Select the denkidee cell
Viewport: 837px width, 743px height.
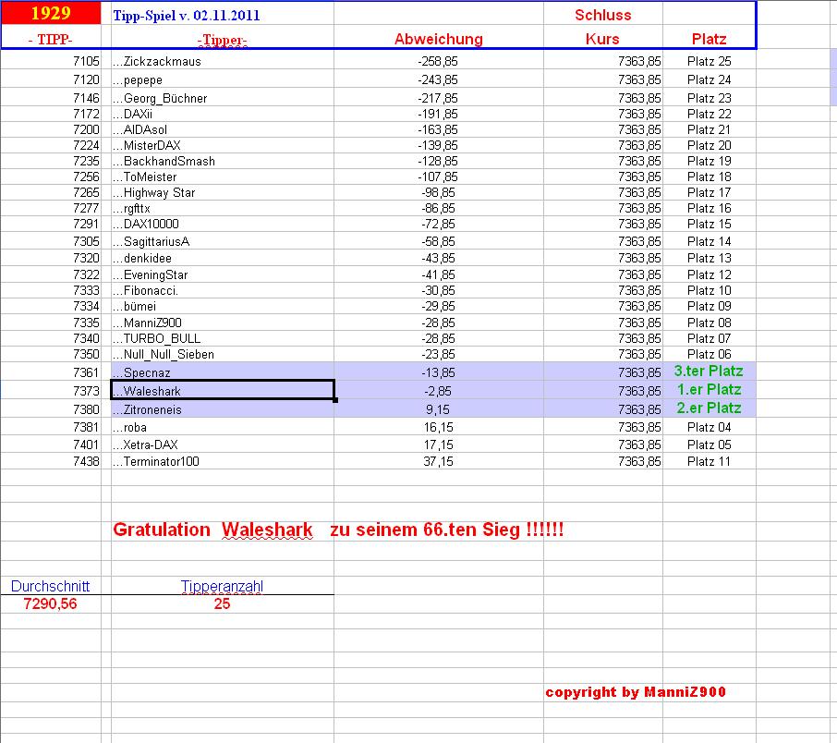(x=222, y=258)
